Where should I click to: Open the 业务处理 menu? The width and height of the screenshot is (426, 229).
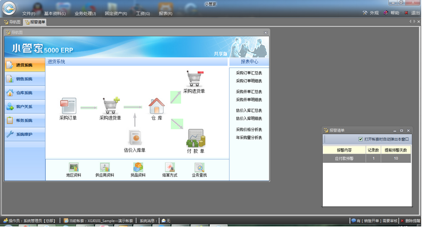[85, 13]
